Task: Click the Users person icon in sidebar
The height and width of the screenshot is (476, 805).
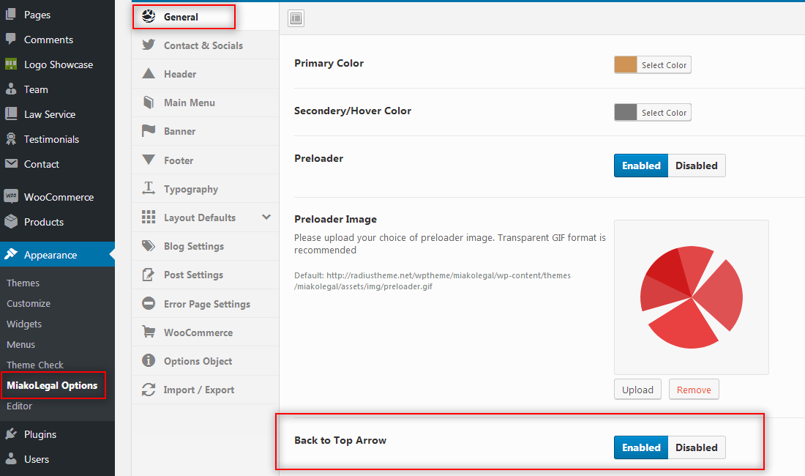Action: click(x=11, y=458)
